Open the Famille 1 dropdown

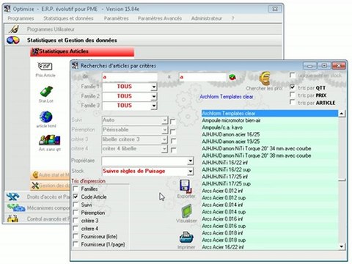click(154, 87)
